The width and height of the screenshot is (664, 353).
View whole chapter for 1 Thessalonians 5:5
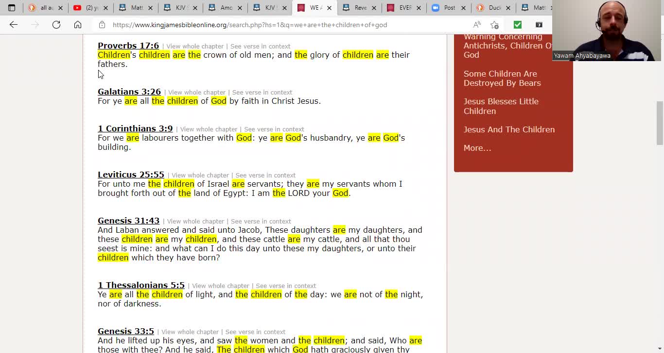pos(221,286)
